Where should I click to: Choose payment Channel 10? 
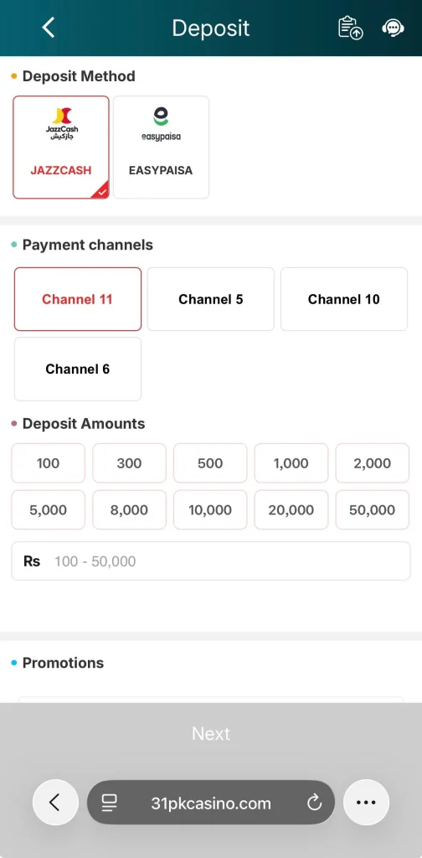click(x=344, y=299)
